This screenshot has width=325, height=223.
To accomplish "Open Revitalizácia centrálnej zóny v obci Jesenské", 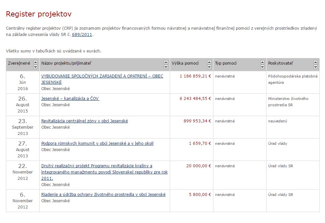I will [84, 121].
